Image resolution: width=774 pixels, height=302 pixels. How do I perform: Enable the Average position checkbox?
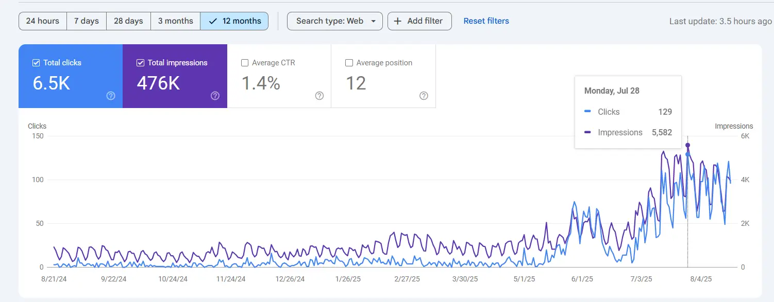pyautogui.click(x=349, y=63)
